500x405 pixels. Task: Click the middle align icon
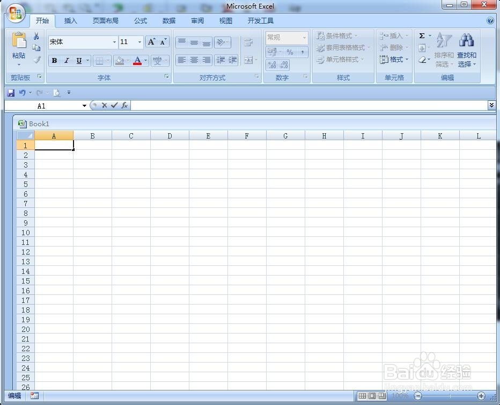point(194,42)
